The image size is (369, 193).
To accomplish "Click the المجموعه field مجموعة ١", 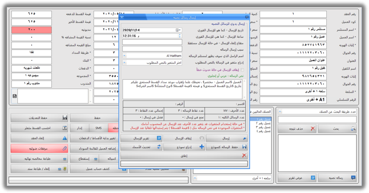I will click(x=32, y=76).
